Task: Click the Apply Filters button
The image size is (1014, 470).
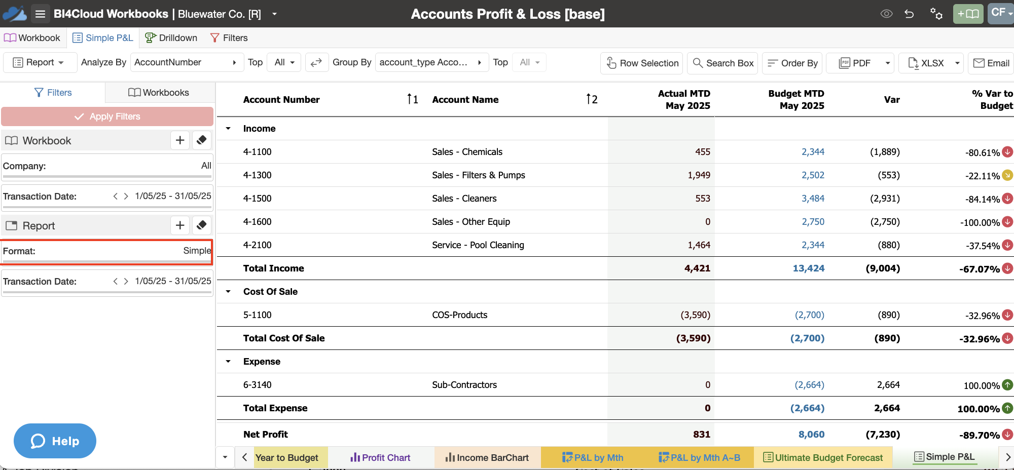Action: (107, 116)
